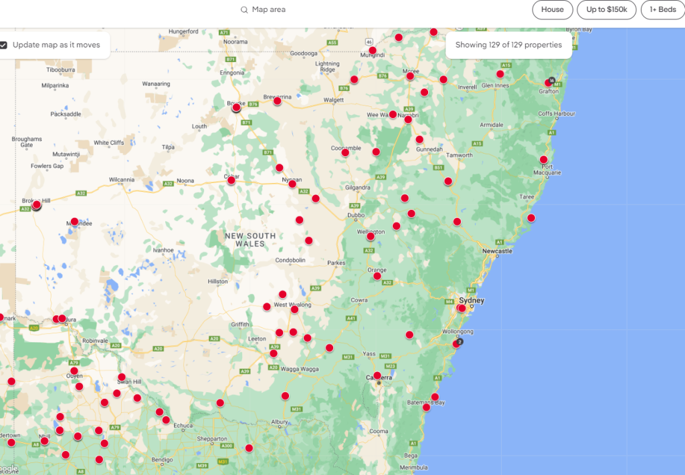Open the property marker at Brewarrina
The image size is (685, 475).
277,101
